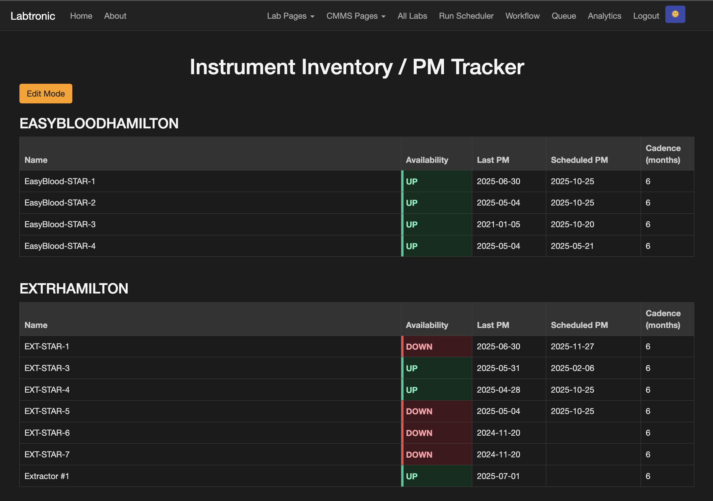Image resolution: width=713 pixels, height=501 pixels.
Task: Select the EXT-STAR-6 instrument row
Action: point(210,433)
